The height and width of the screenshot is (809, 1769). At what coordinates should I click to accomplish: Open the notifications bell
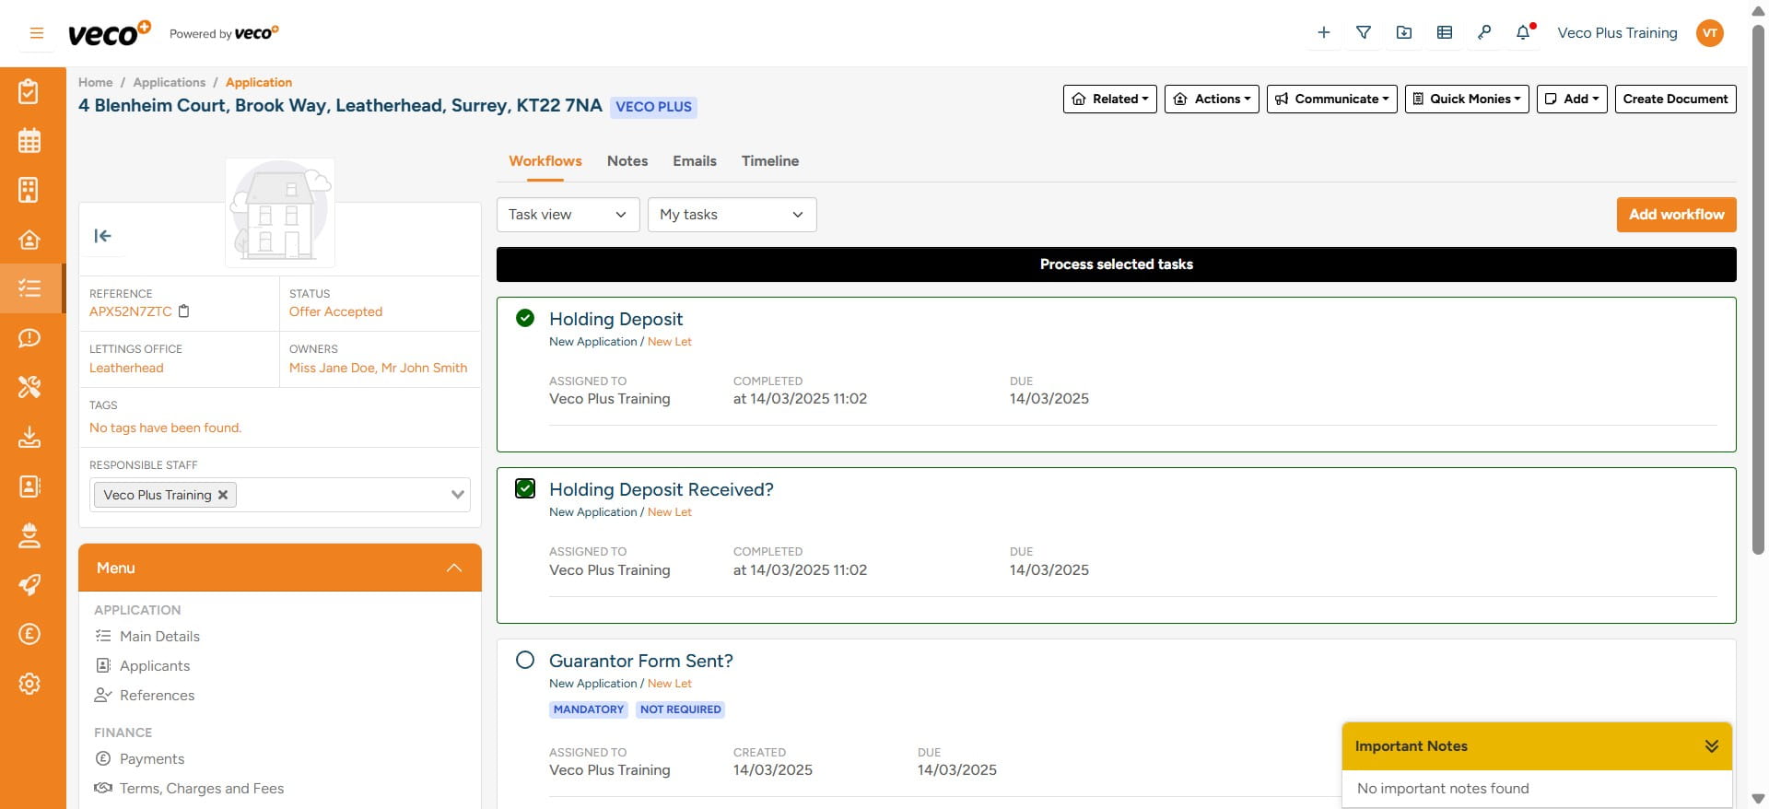(x=1523, y=32)
